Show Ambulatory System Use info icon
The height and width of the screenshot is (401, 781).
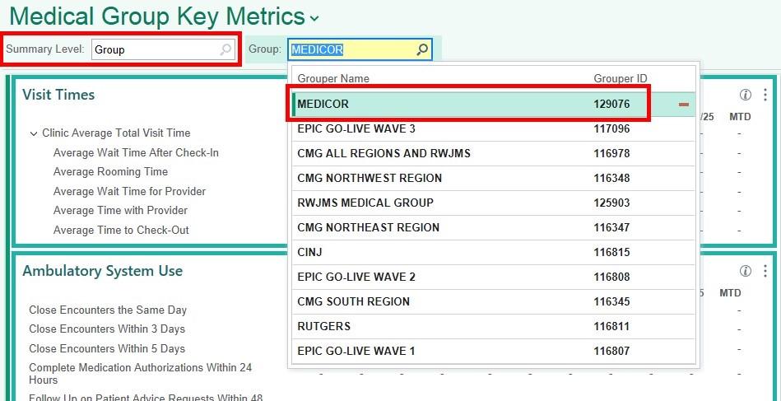[746, 271]
